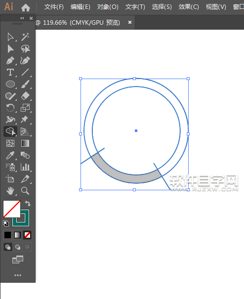
Task: Enable Draw Inside mode
Action: tap(27, 247)
